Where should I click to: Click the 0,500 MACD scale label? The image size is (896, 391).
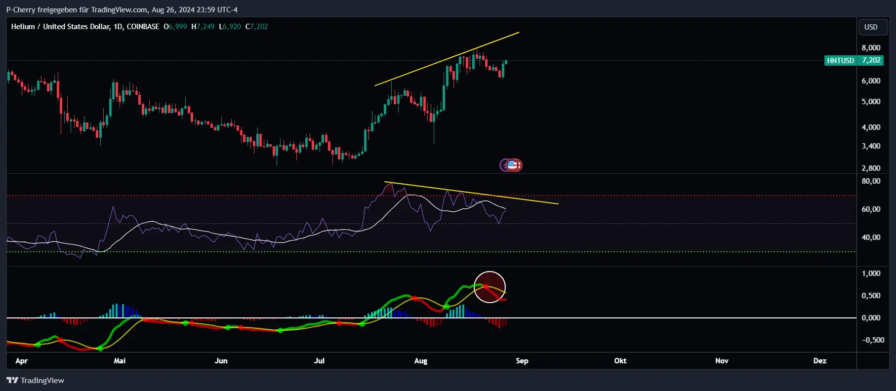point(871,296)
